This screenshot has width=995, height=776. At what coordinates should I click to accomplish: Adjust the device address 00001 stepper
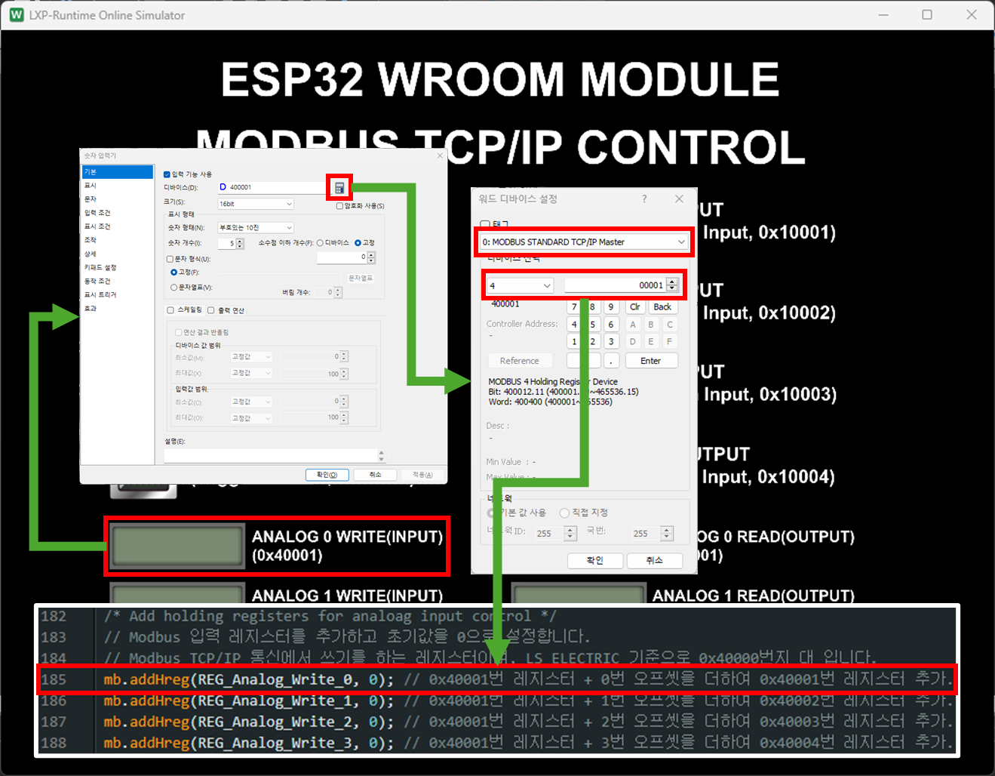pyautogui.click(x=672, y=285)
